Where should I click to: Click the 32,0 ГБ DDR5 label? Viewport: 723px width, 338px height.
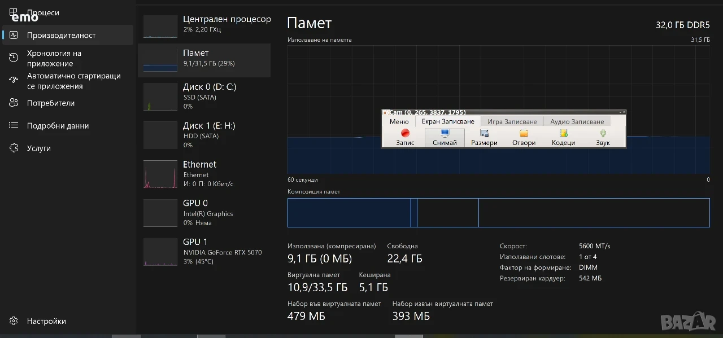click(x=682, y=25)
